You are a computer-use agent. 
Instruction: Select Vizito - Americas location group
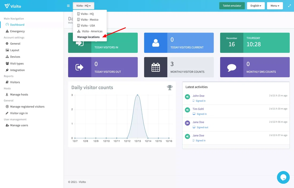click(x=92, y=31)
